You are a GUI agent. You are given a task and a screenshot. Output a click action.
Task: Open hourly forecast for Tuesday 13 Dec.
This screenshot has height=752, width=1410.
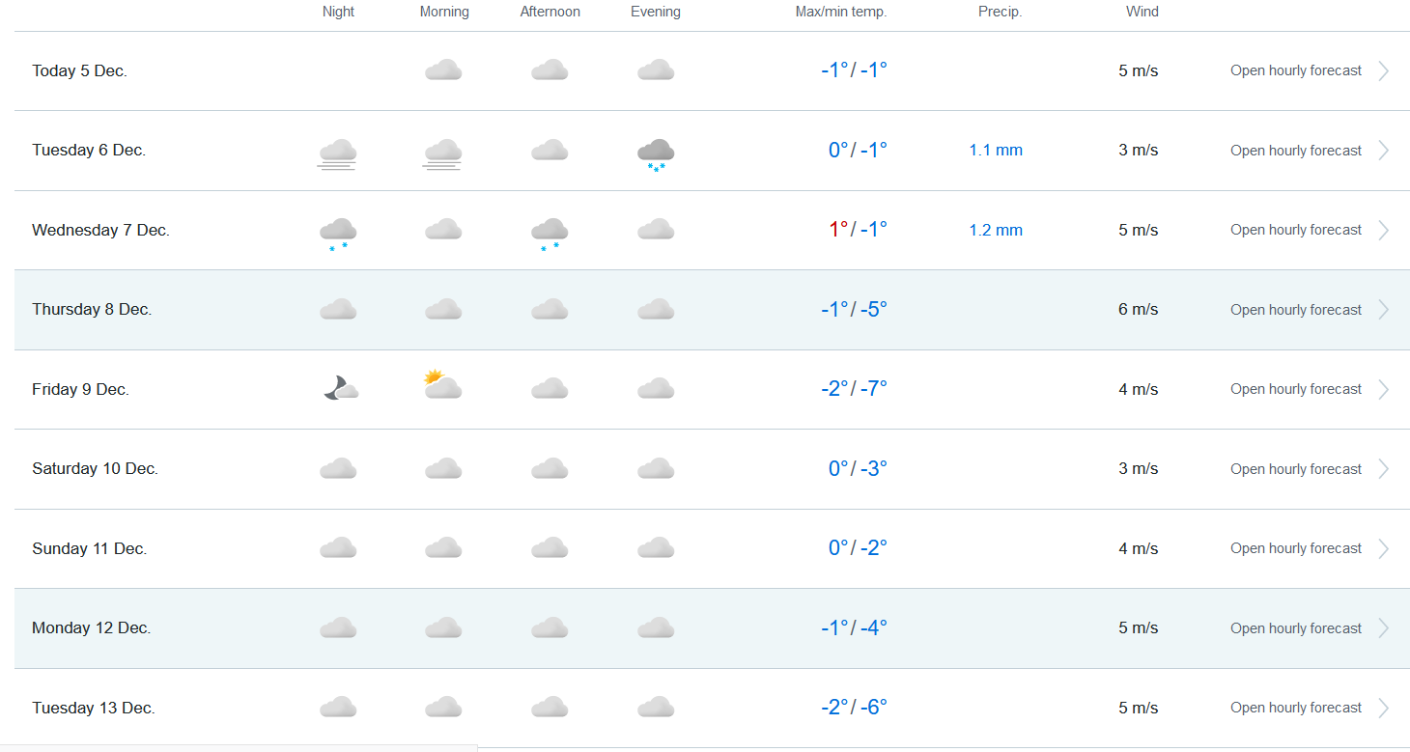pyautogui.click(x=1295, y=708)
